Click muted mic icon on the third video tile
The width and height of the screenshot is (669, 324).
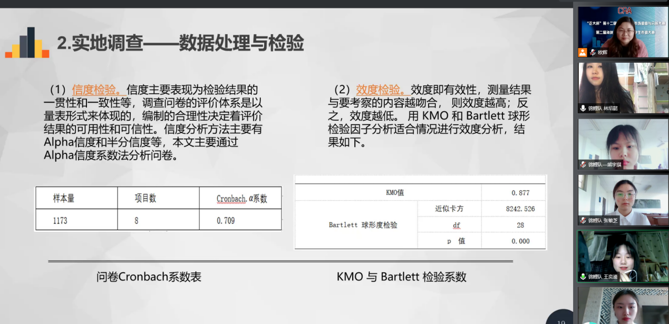tap(583, 164)
